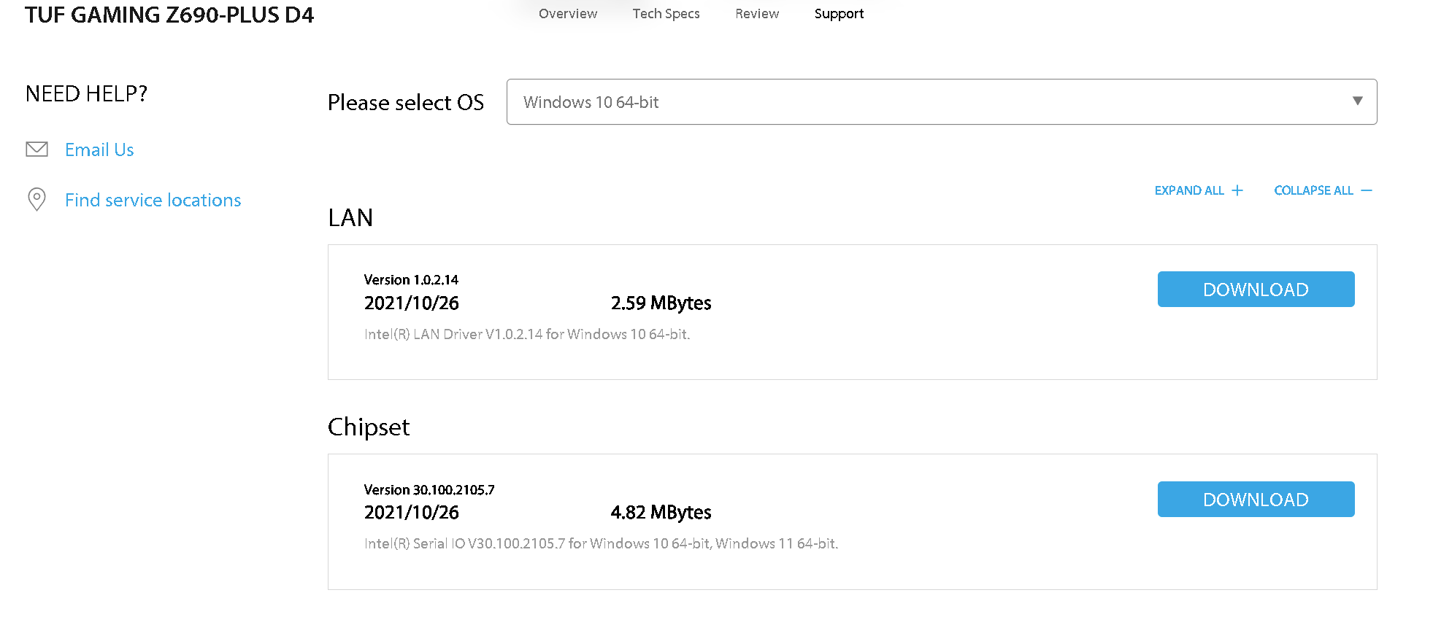The width and height of the screenshot is (1433, 617).
Task: Expand all driver sections
Action: [1189, 190]
